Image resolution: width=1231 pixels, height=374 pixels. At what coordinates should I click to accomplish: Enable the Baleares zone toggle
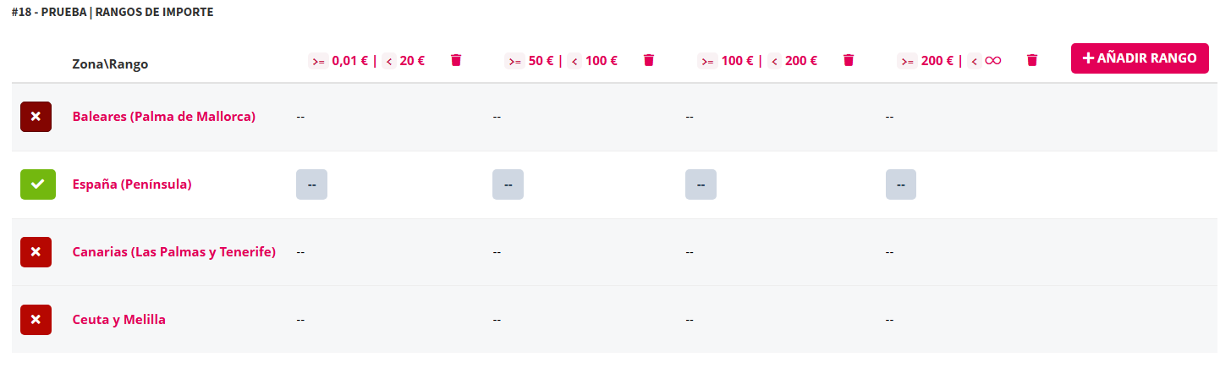tap(36, 117)
